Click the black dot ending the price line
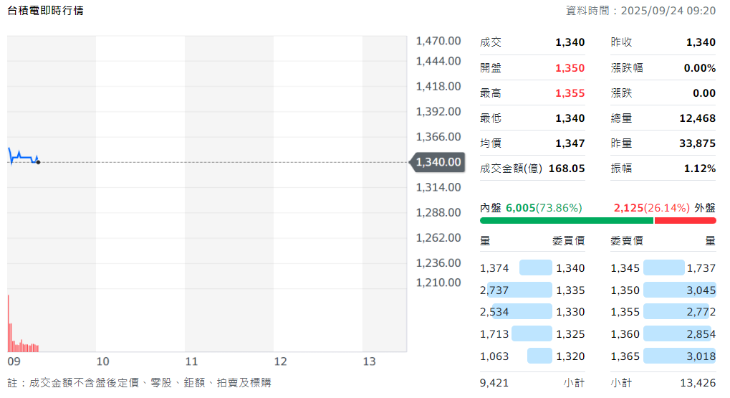This screenshot has width=730, height=398. click(x=38, y=162)
